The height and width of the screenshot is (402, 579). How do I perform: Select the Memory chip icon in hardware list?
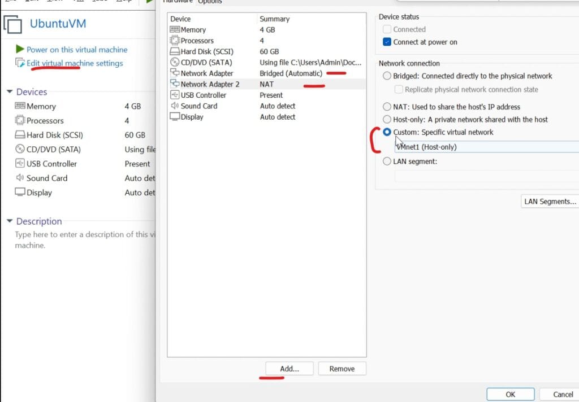click(174, 29)
